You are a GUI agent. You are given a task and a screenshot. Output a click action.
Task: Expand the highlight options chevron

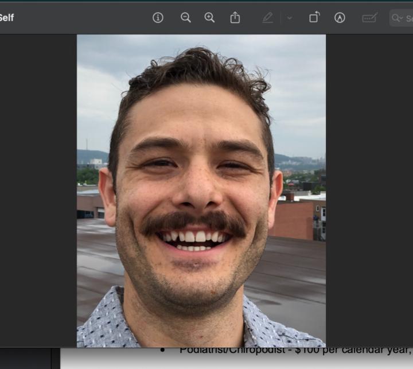pyautogui.click(x=289, y=18)
